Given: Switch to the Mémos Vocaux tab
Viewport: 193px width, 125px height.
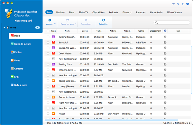Looking at the screenshot, I should click(x=174, y=12).
